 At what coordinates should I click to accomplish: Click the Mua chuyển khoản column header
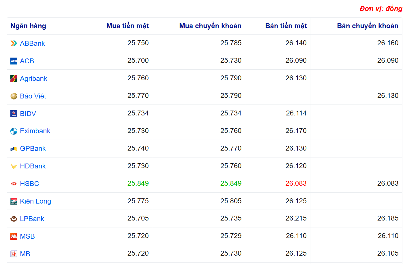pyautogui.click(x=210, y=26)
